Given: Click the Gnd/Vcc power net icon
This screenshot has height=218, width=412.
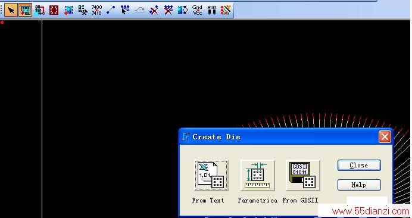Looking at the screenshot, I should [x=197, y=10].
